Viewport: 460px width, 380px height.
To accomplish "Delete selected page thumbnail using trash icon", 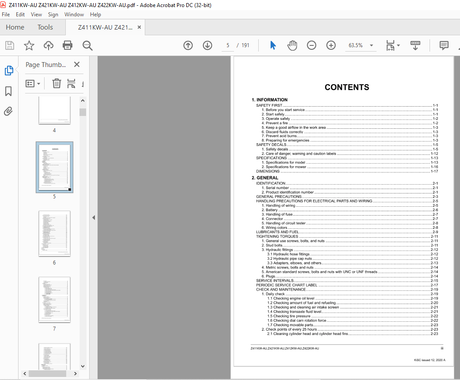I will click(x=57, y=83).
